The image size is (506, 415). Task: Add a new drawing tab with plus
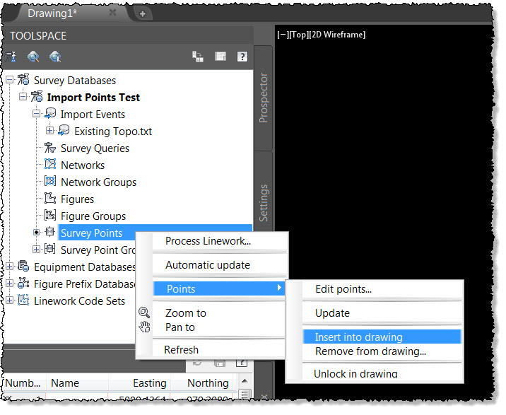pos(143,13)
